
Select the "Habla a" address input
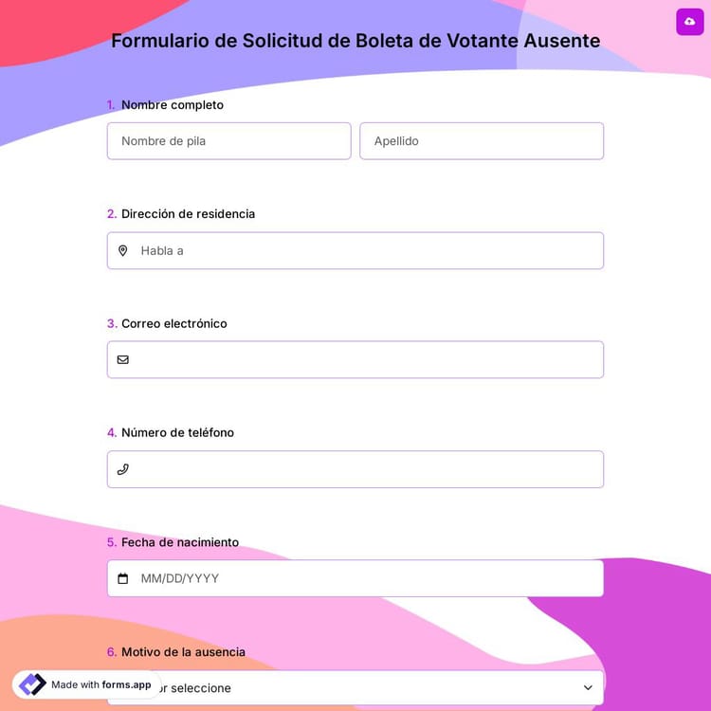pyautogui.click(x=365, y=251)
